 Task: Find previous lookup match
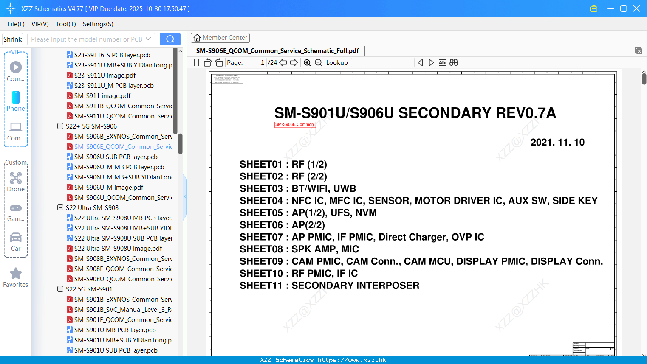click(420, 63)
